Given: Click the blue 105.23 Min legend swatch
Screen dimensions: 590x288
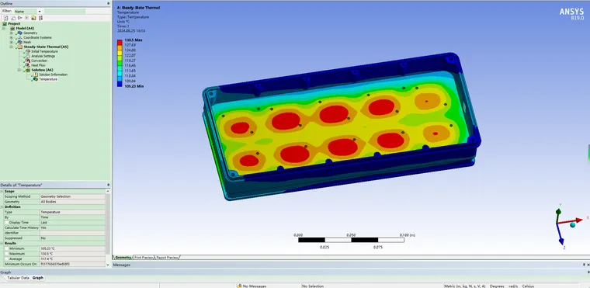Looking at the screenshot, I should [120, 84].
